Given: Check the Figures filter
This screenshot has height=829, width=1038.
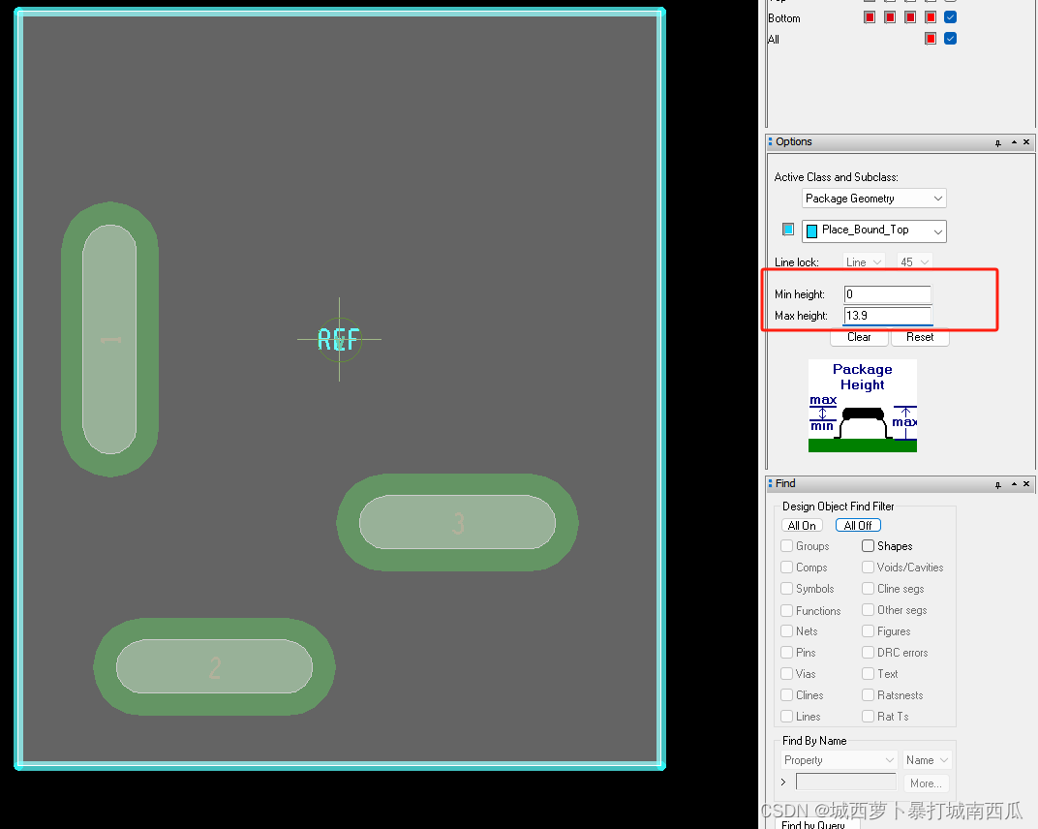Looking at the screenshot, I should 868,631.
